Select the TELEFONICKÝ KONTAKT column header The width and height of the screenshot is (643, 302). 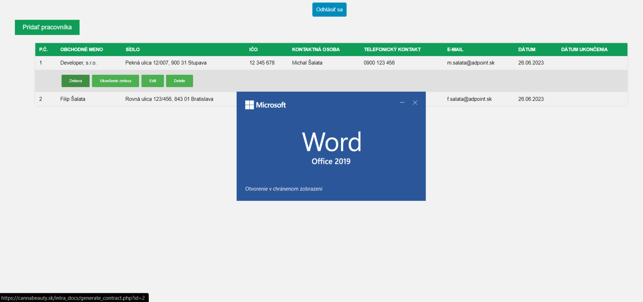pos(392,49)
